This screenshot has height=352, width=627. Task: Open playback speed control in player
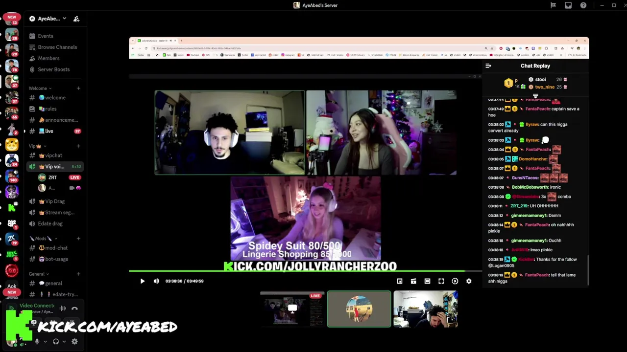point(455,281)
